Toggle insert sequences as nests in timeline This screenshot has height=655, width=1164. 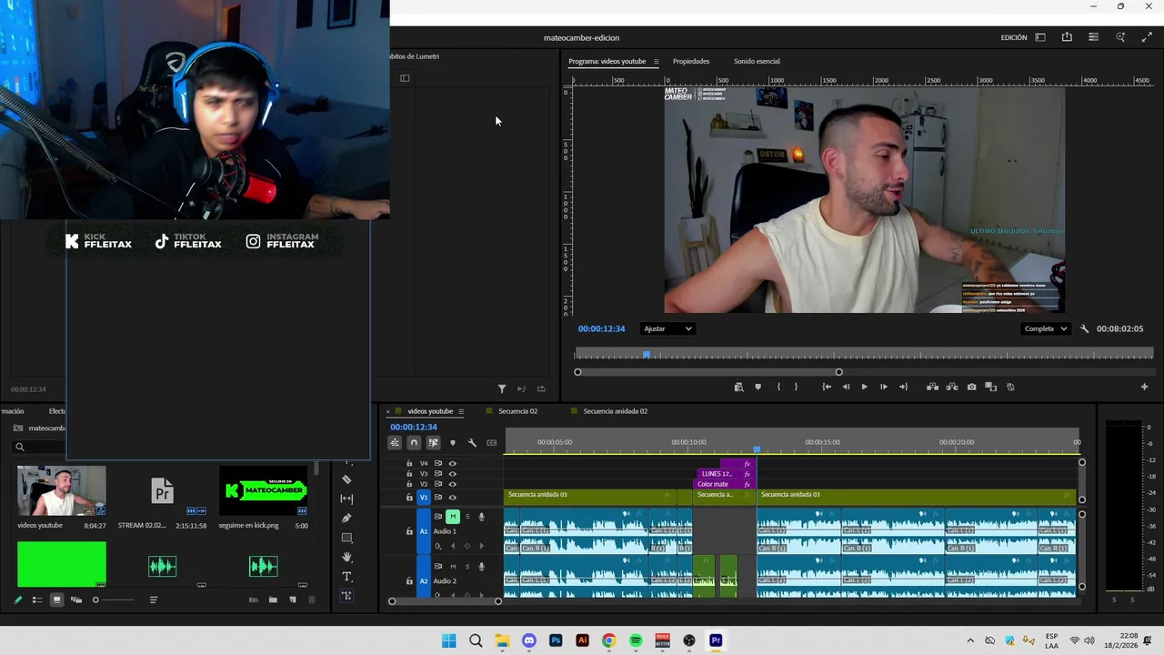pos(395,443)
